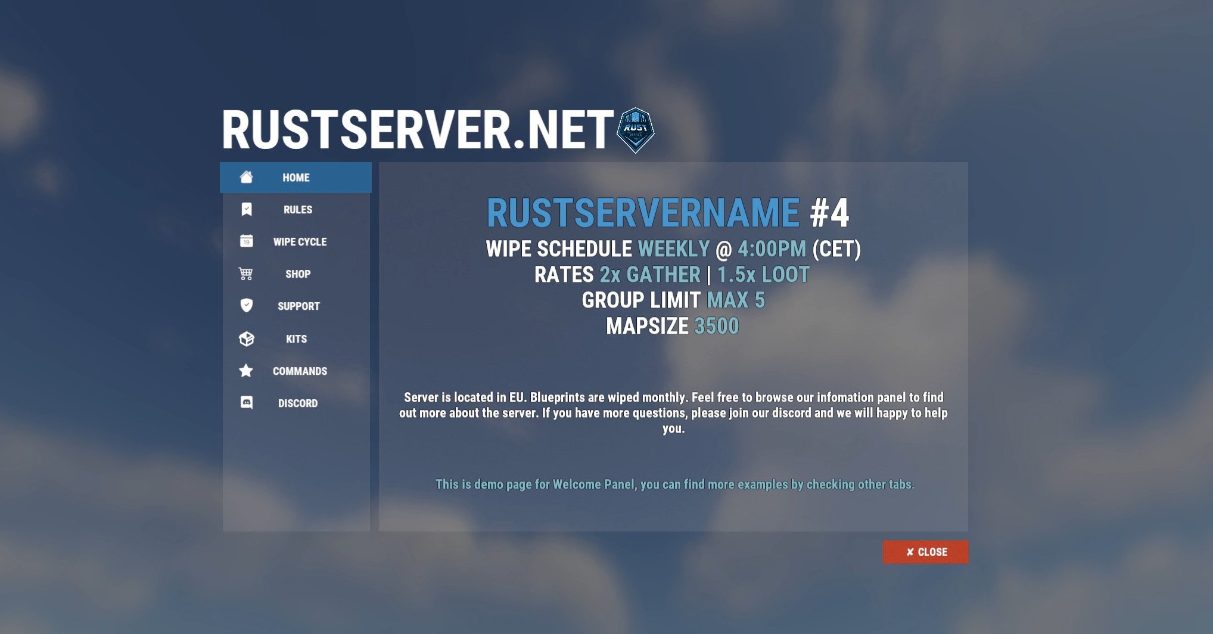Open the Rules tab label
The image size is (1213, 634).
click(x=298, y=210)
